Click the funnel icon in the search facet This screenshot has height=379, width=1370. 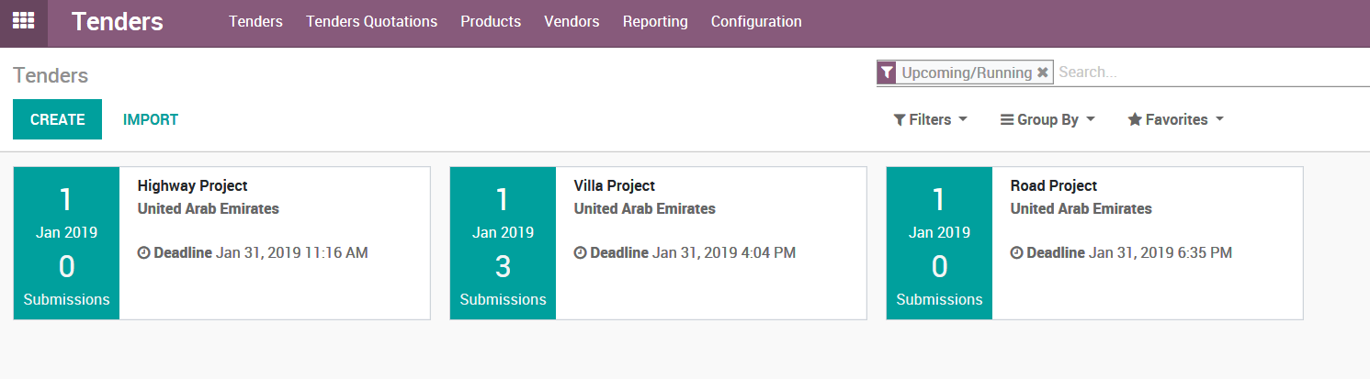[x=887, y=72]
